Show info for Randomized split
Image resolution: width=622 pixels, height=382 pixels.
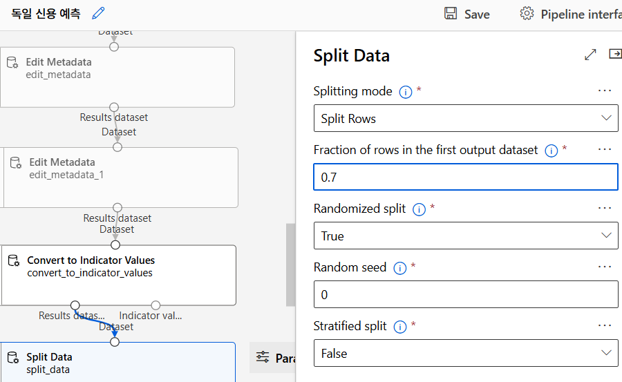(419, 209)
